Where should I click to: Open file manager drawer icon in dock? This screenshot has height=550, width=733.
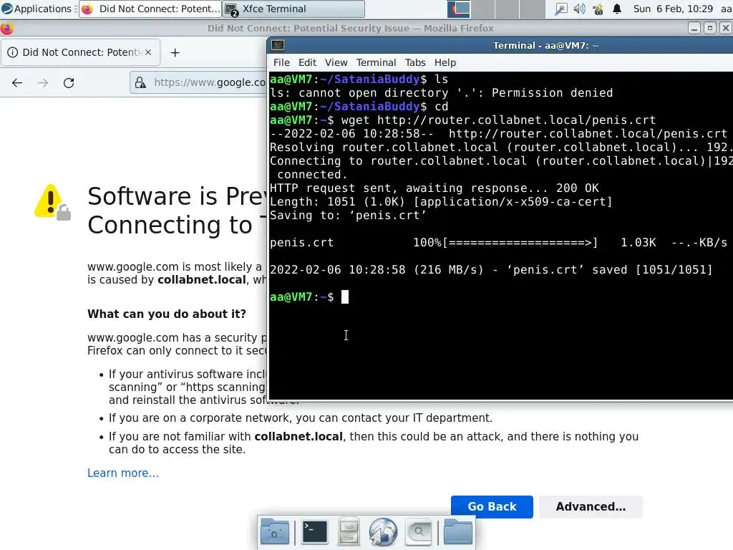pyautogui.click(x=349, y=532)
